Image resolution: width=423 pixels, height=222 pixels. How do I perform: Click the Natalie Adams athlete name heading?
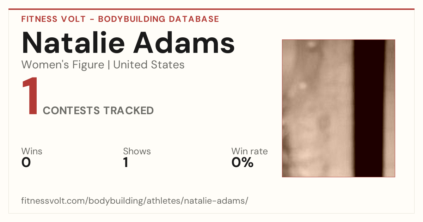128,43
